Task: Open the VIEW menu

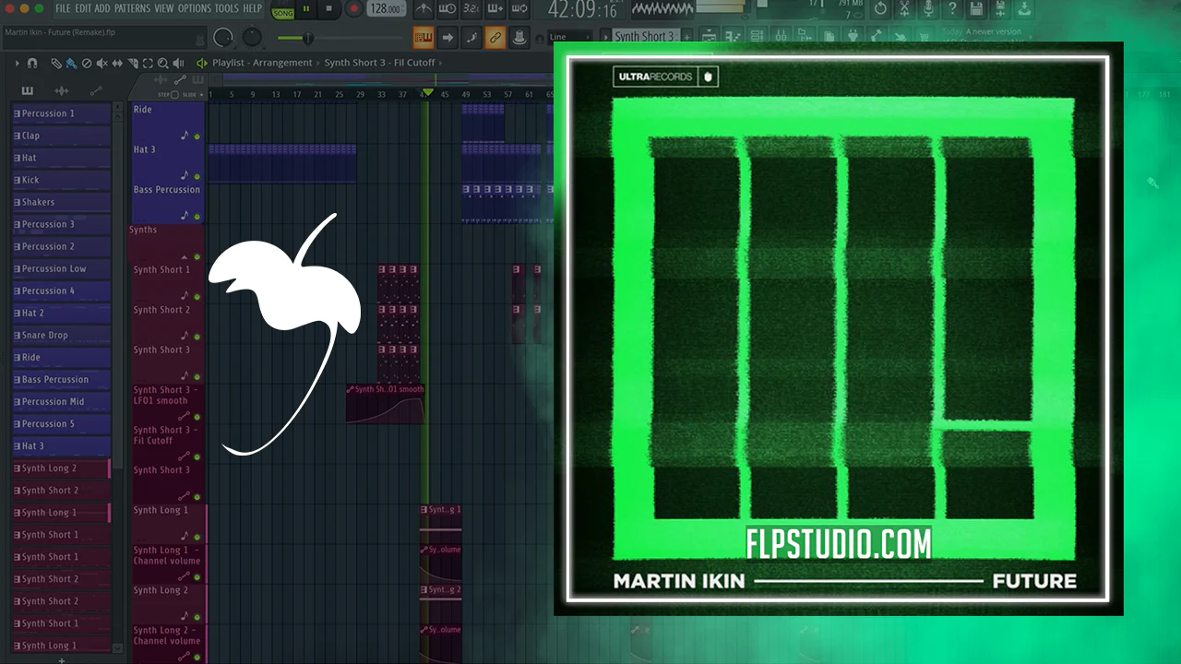Action: (x=164, y=8)
